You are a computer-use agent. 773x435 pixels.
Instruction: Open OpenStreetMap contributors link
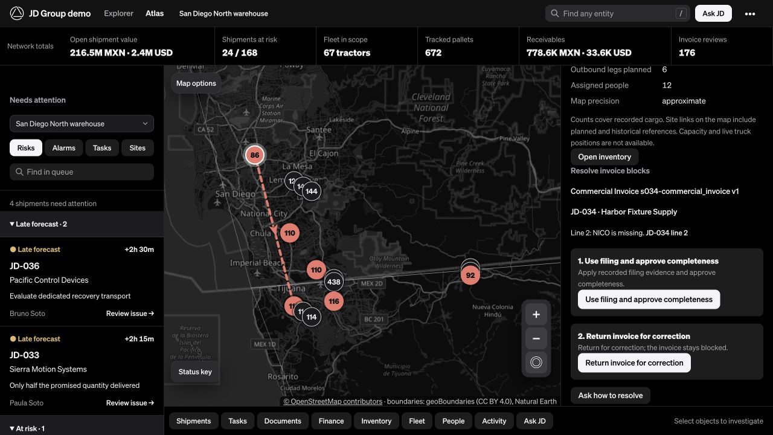click(x=333, y=401)
